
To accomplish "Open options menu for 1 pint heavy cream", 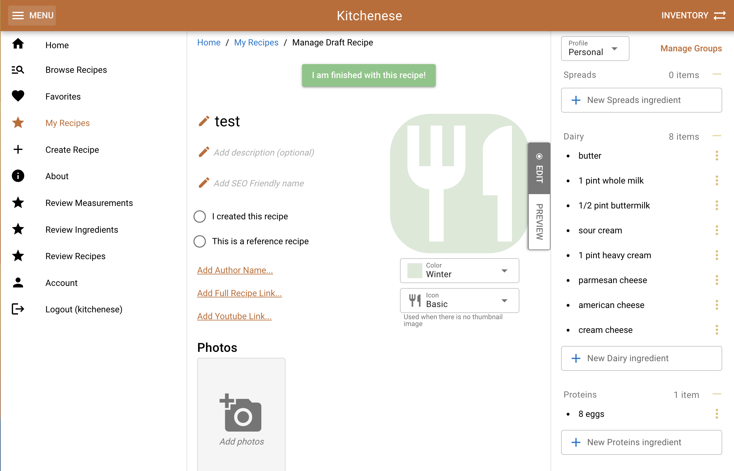I will (x=717, y=255).
